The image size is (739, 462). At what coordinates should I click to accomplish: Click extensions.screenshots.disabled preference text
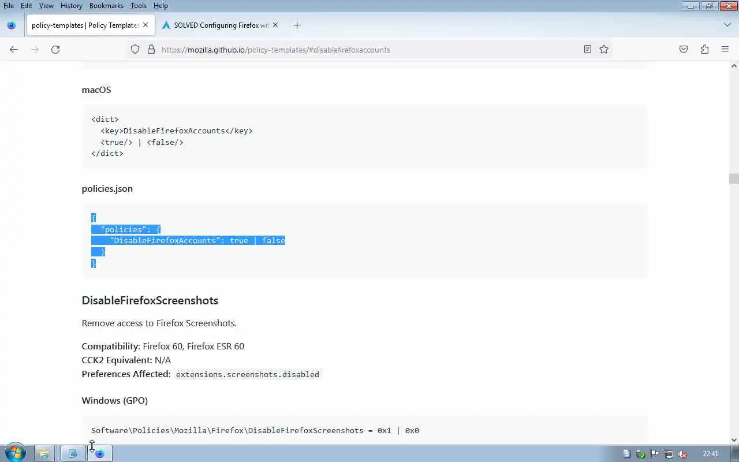click(x=248, y=374)
